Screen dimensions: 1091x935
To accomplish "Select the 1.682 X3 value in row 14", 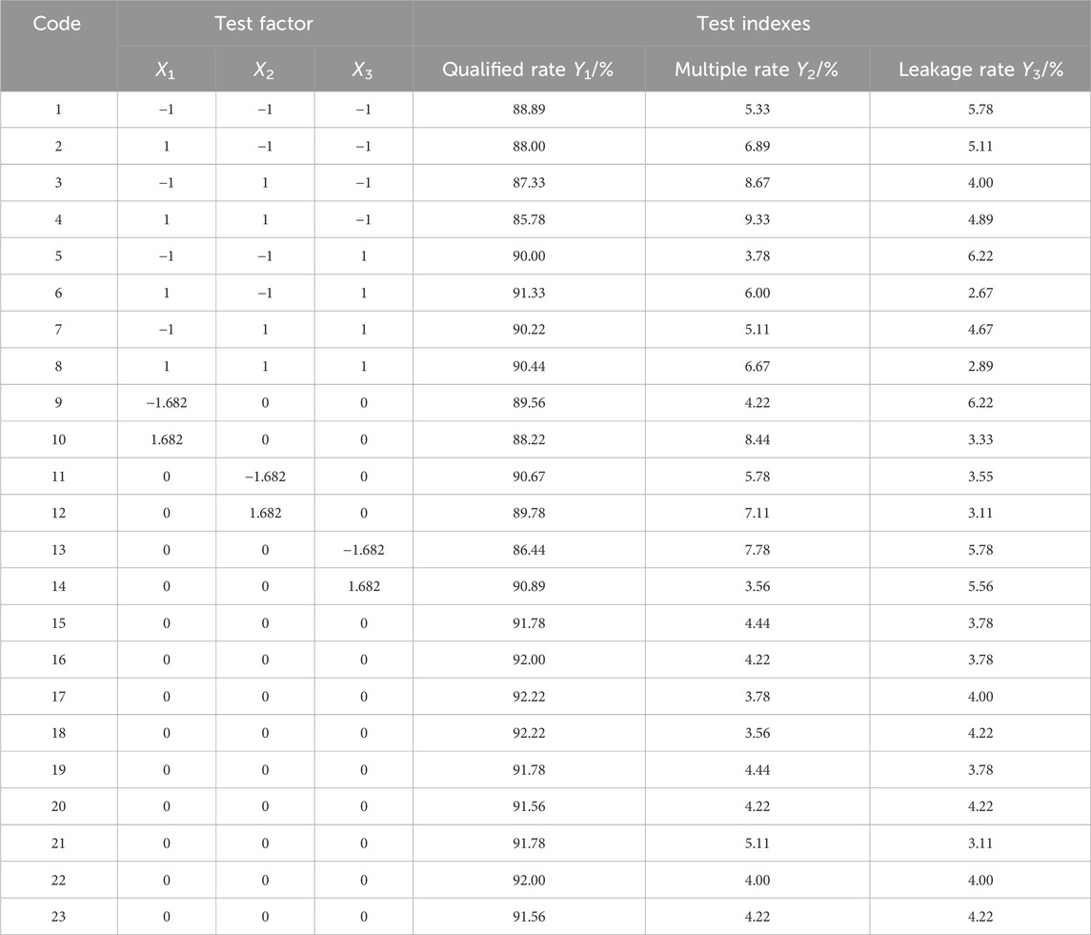I will point(364,586).
